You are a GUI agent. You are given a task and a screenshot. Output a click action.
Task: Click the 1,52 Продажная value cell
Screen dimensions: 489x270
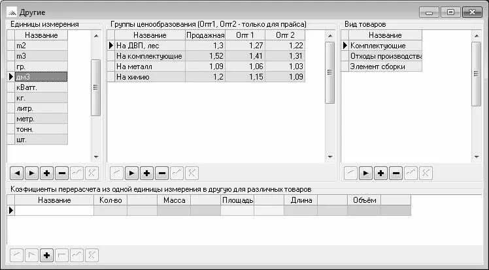tap(205, 56)
